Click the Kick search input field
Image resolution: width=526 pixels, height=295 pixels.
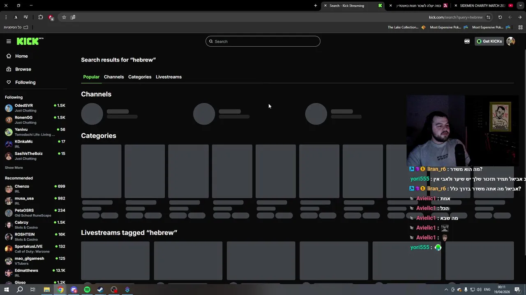[x=263, y=41]
